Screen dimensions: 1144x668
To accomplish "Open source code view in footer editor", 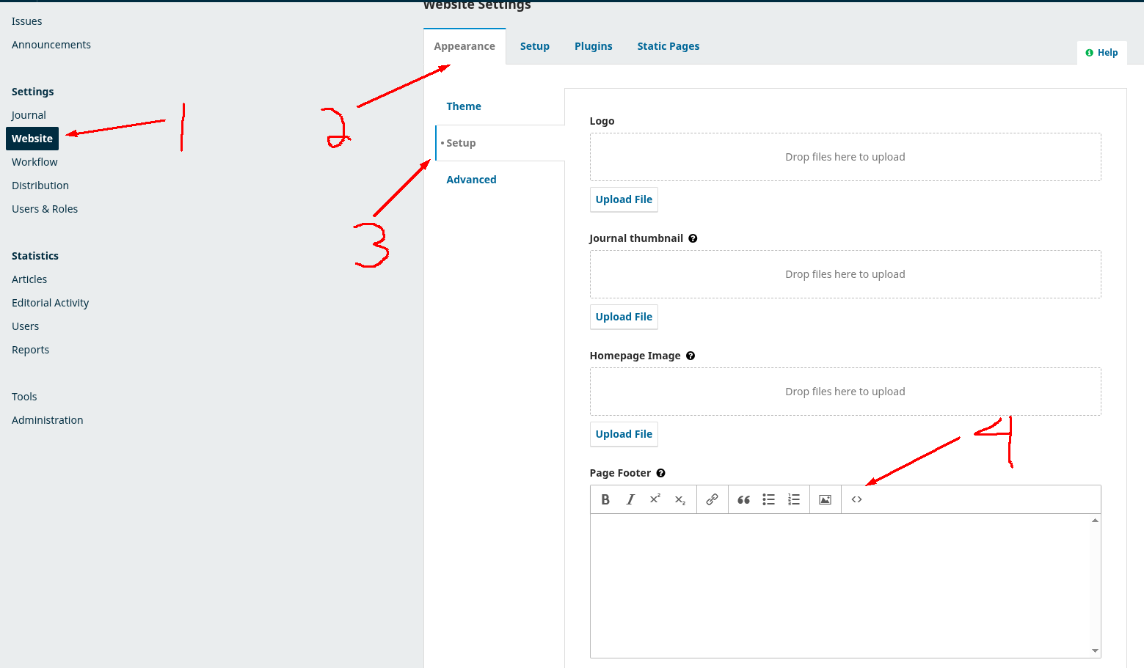I will click(x=856, y=499).
